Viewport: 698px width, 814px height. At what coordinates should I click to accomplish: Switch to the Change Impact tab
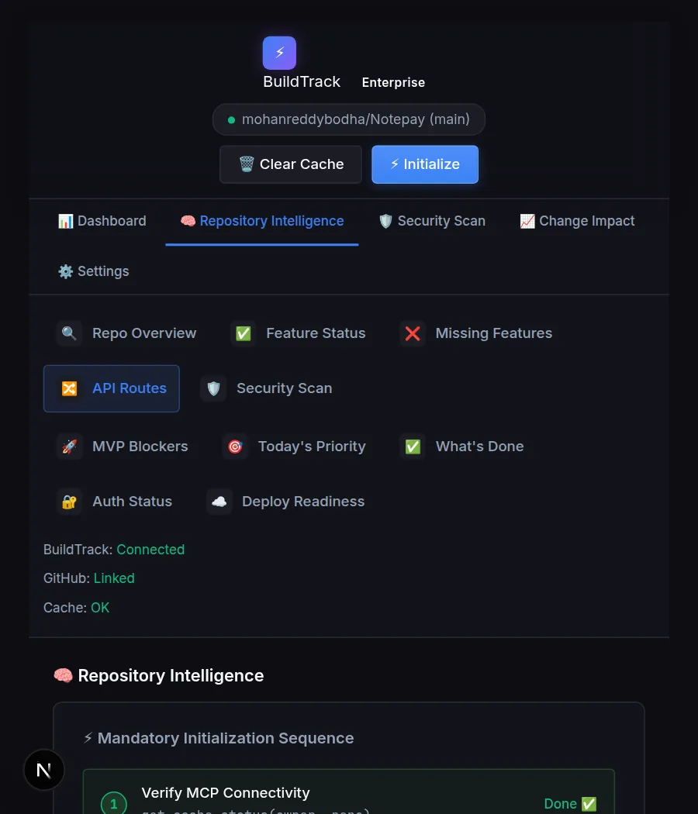(577, 221)
